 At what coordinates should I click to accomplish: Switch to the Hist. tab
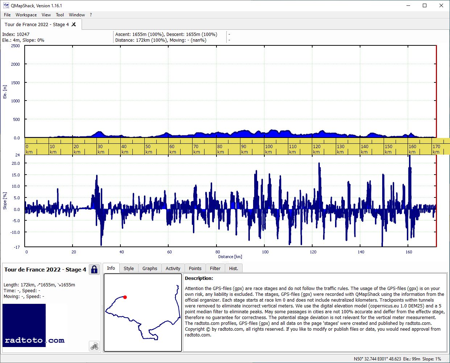point(234,268)
